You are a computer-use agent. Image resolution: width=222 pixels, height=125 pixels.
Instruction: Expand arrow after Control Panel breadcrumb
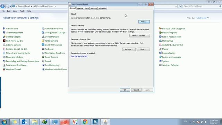click(x=32, y=6)
